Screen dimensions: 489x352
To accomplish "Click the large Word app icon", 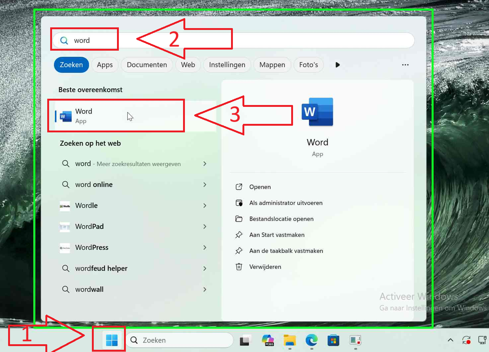I will pyautogui.click(x=317, y=112).
